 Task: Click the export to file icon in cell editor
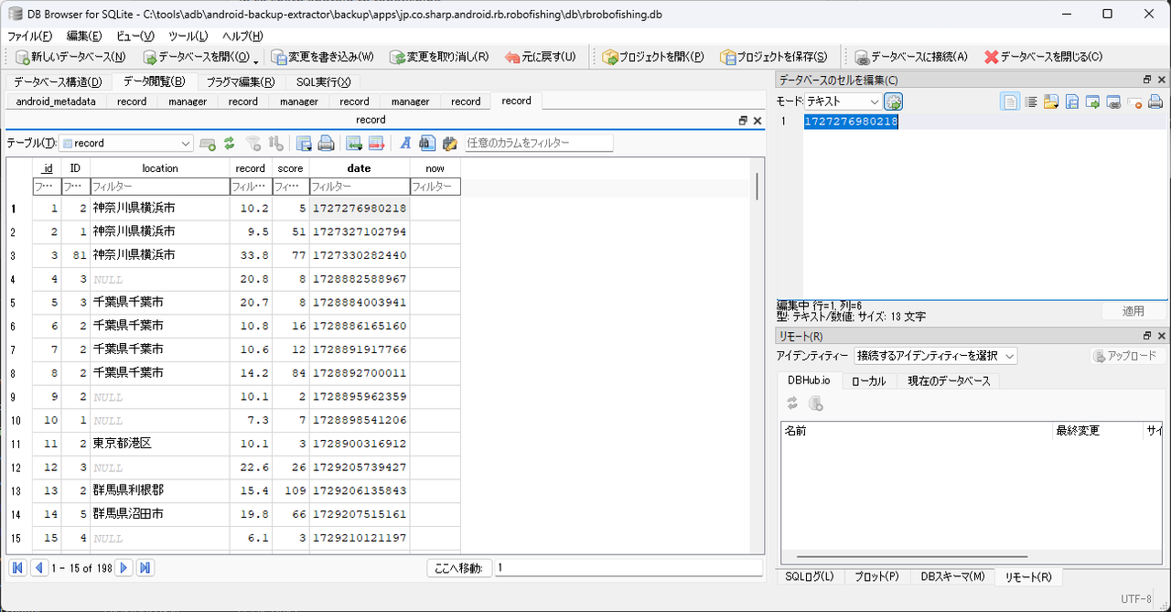[1072, 102]
